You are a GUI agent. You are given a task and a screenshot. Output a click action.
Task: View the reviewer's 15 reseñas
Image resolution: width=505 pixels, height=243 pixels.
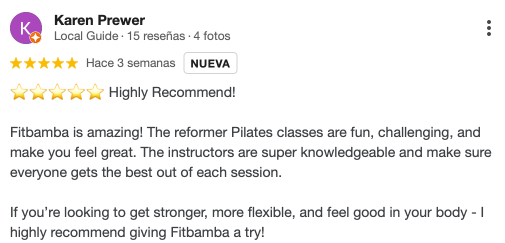(156, 36)
